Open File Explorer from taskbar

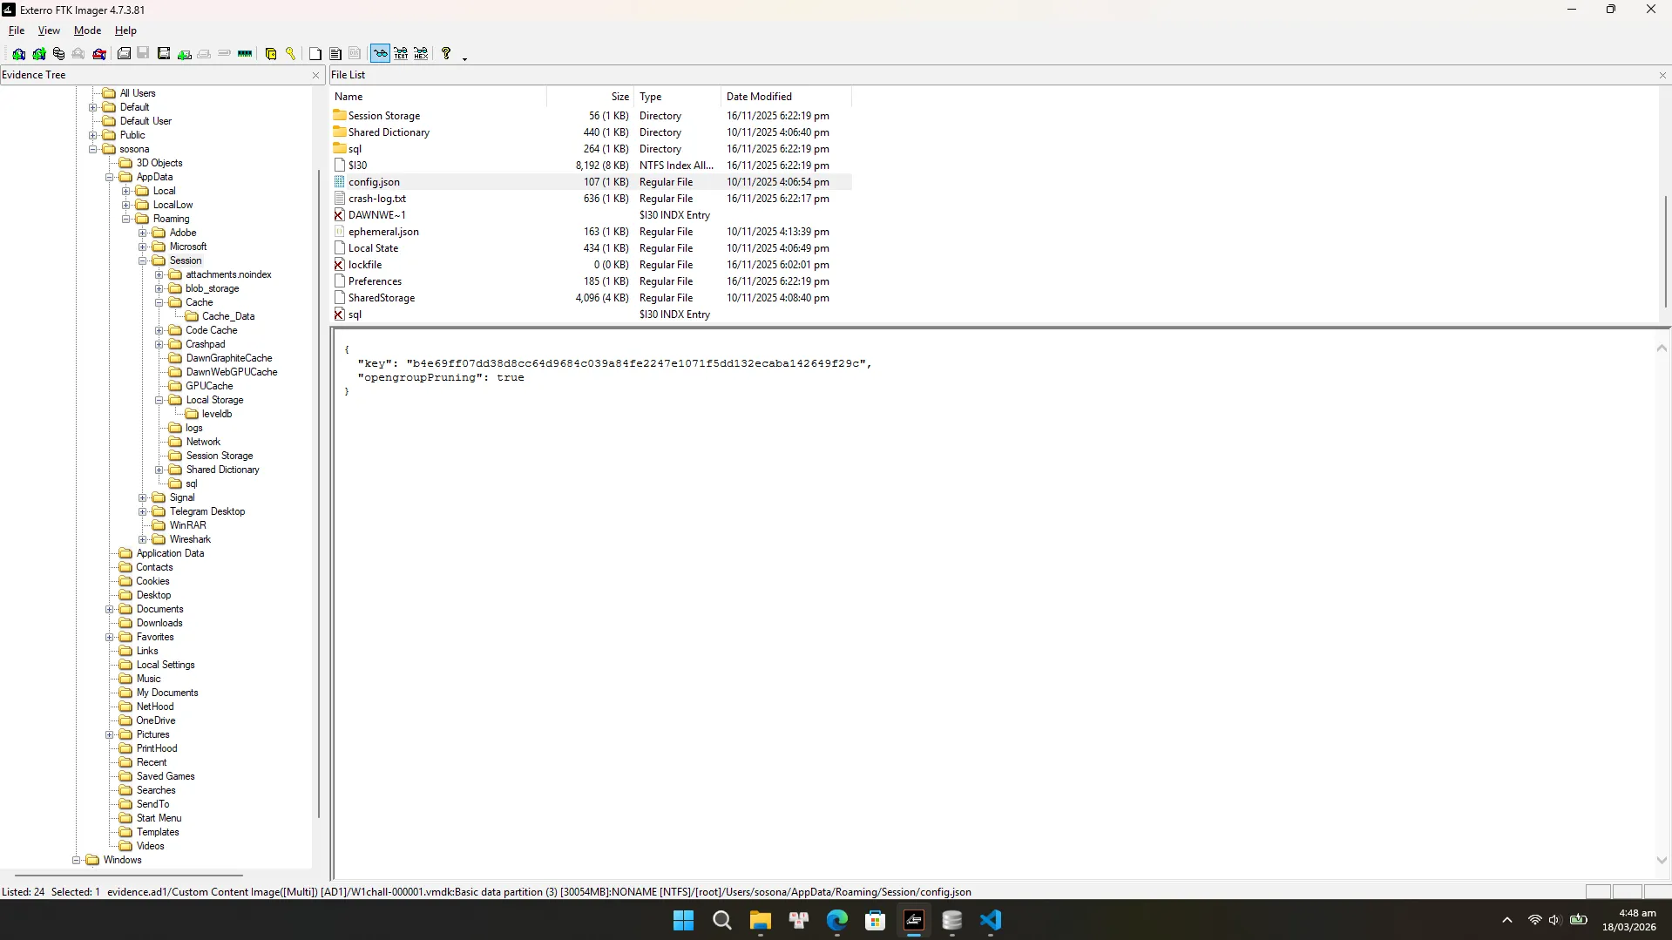tap(761, 920)
